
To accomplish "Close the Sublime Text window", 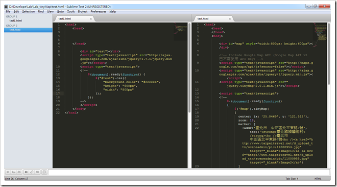I will [324, 6].
